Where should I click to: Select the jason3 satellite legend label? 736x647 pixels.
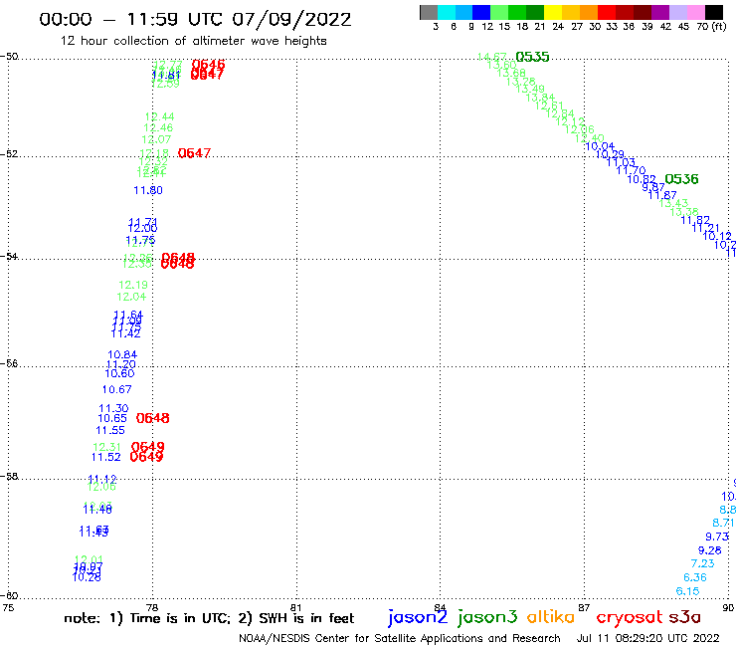(x=487, y=617)
